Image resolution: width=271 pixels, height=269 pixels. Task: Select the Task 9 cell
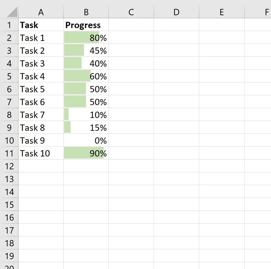[41, 140]
